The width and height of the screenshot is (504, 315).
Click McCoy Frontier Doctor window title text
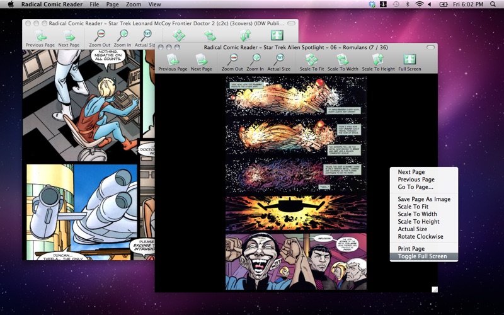[166, 23]
